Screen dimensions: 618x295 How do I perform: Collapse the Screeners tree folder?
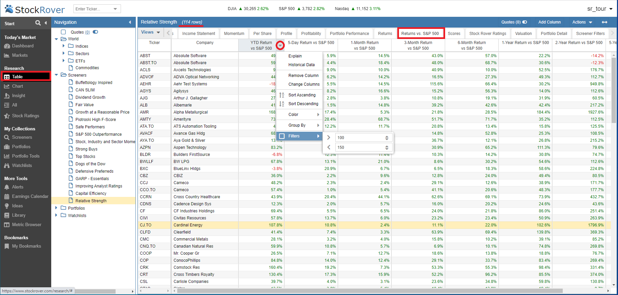coord(56,75)
